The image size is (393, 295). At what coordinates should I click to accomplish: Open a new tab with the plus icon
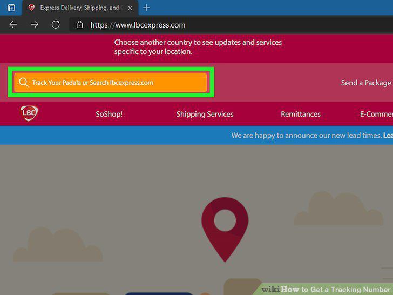click(146, 8)
